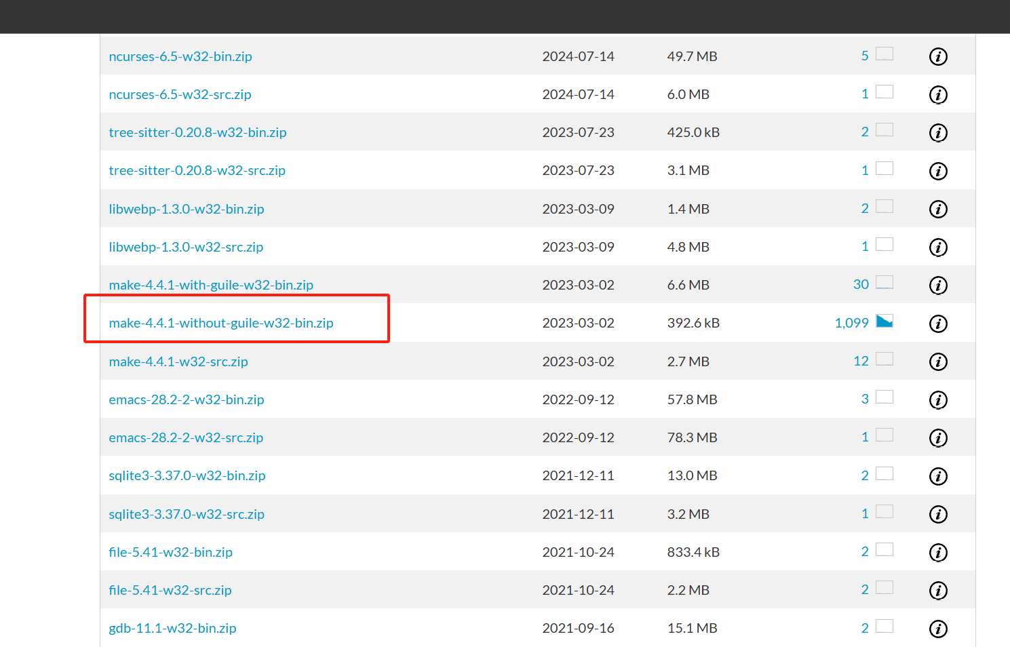Click details icon for gdb-11.1-w32-bin.zip

point(938,629)
